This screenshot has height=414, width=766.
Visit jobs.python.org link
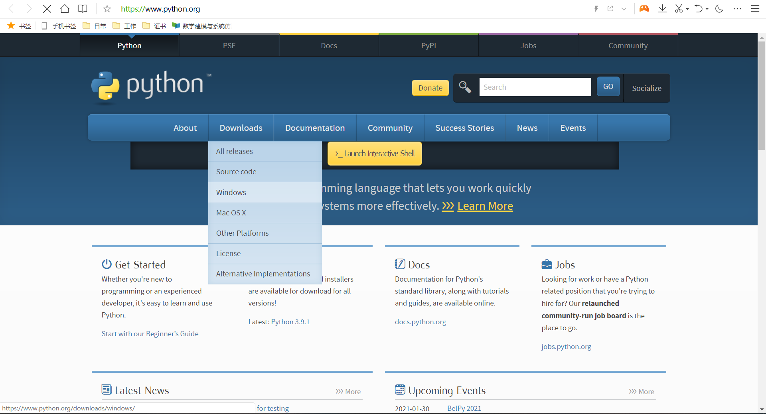click(566, 347)
